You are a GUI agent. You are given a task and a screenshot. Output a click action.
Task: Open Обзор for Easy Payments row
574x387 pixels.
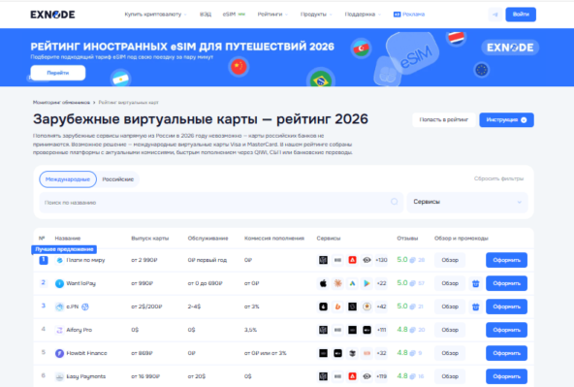(x=450, y=376)
